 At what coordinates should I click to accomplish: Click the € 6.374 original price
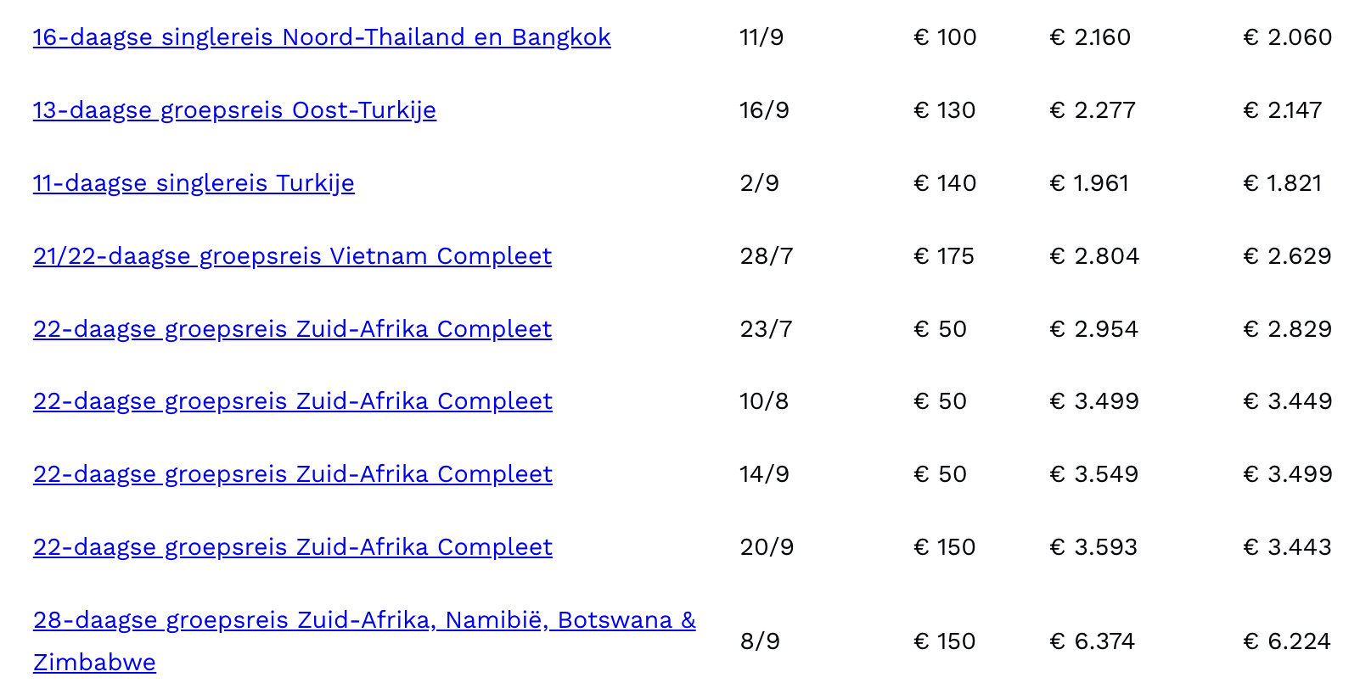click(x=1093, y=641)
